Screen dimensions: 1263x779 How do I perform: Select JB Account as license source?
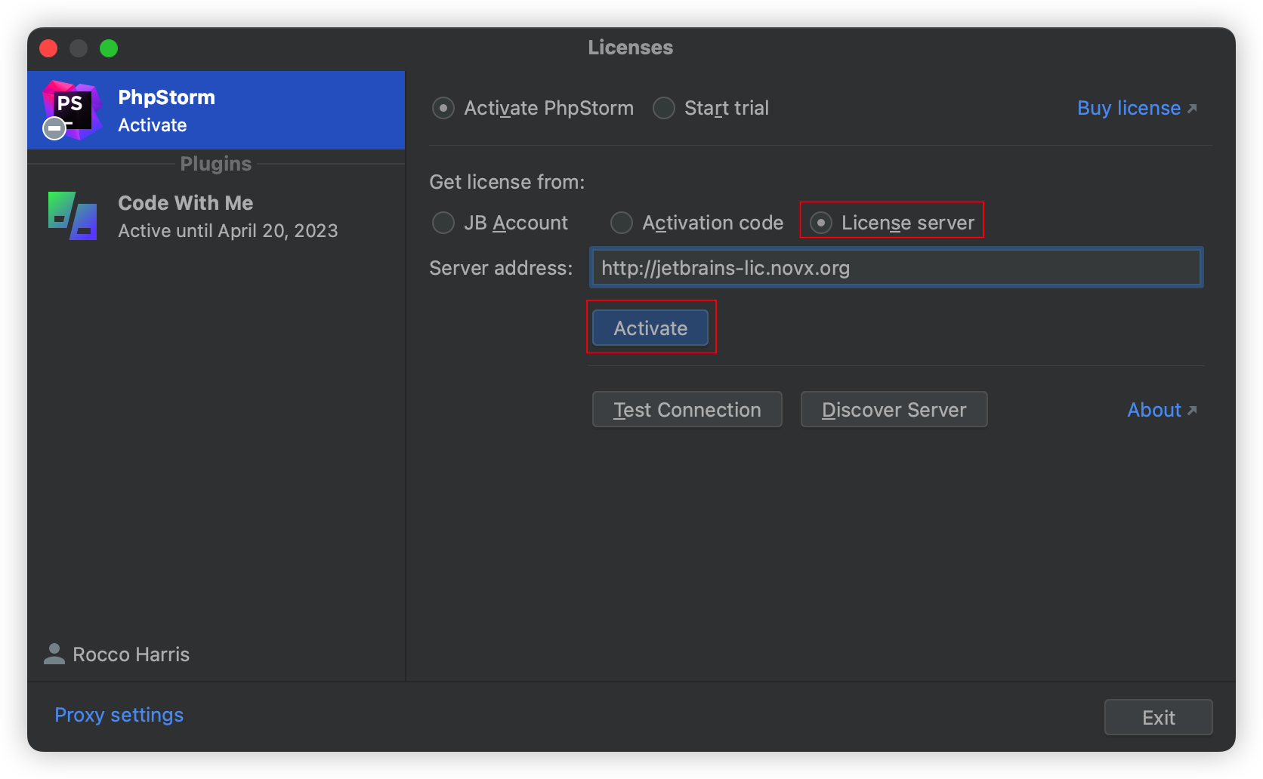point(443,223)
